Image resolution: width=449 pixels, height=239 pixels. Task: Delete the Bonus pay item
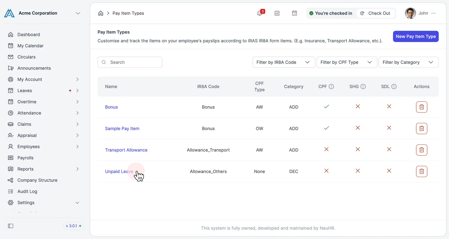tap(422, 107)
